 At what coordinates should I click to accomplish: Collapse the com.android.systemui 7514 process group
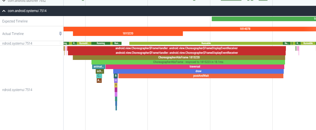click(4, 11)
